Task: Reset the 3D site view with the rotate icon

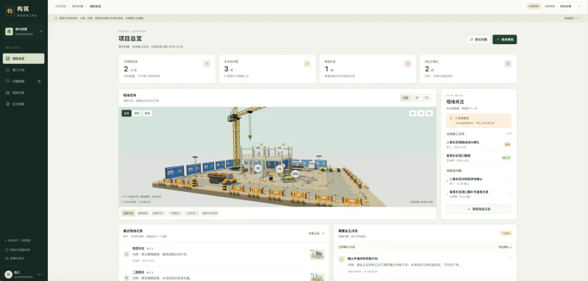Action: click(429, 113)
